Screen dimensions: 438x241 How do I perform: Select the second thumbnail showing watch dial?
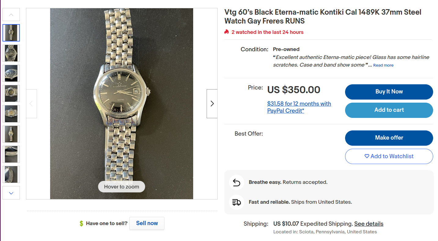tap(11, 53)
